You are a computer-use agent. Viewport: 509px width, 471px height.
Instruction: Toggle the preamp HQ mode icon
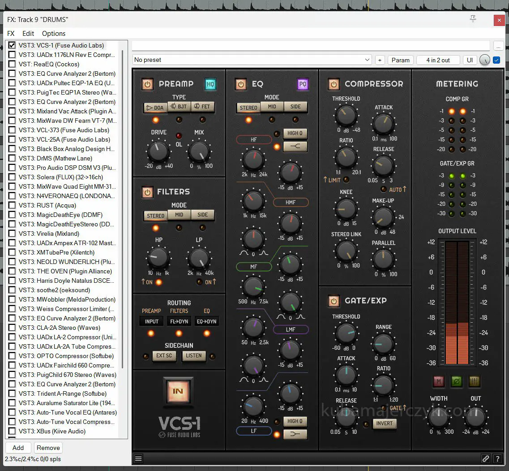(x=210, y=84)
